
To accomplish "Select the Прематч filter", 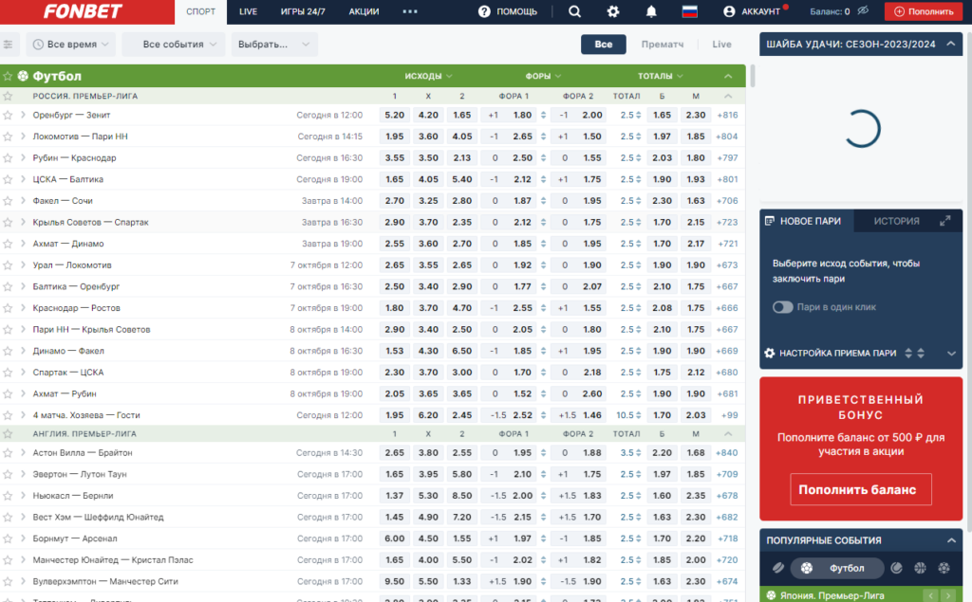I will pos(662,45).
